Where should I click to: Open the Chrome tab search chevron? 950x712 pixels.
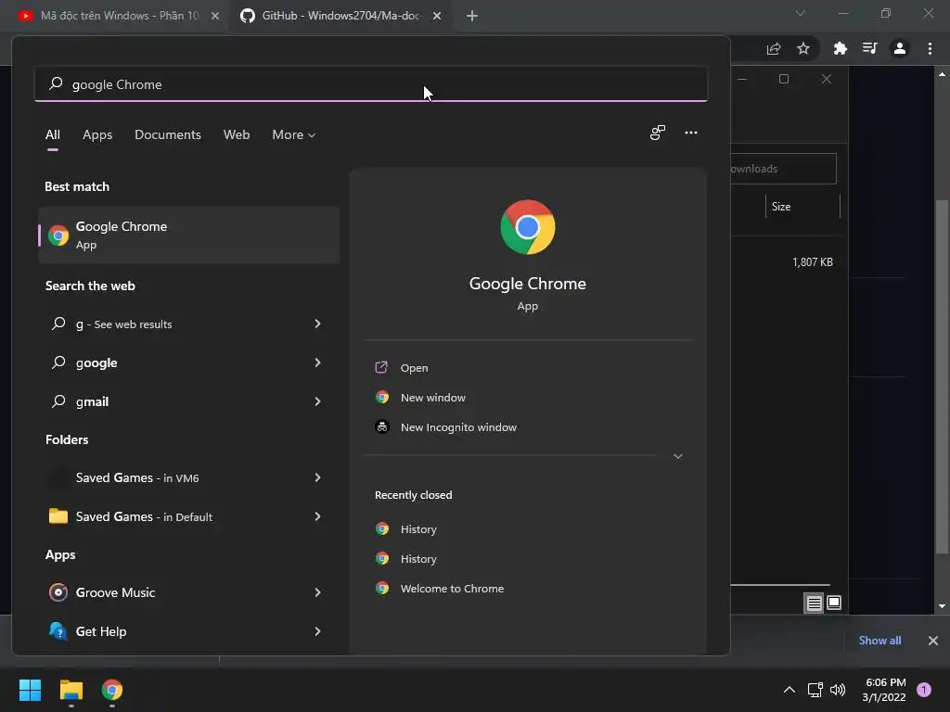801,13
